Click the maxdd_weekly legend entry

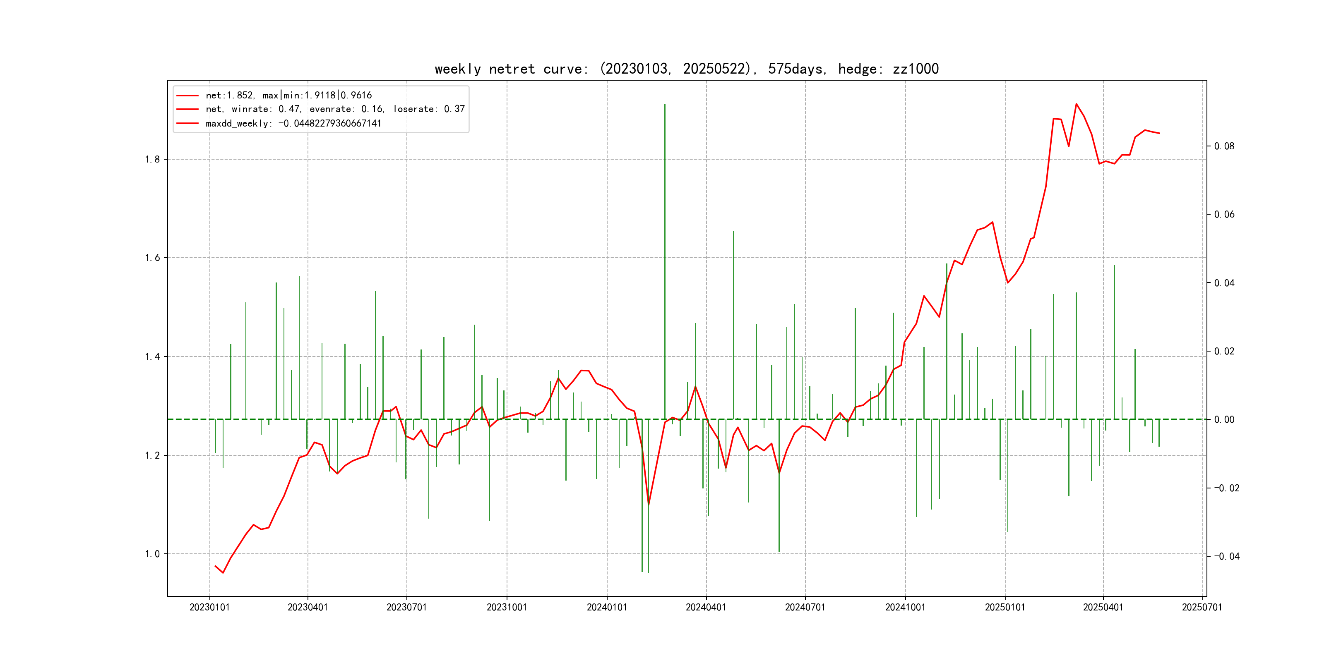click(293, 123)
